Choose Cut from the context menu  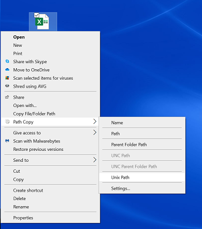pos(50,171)
